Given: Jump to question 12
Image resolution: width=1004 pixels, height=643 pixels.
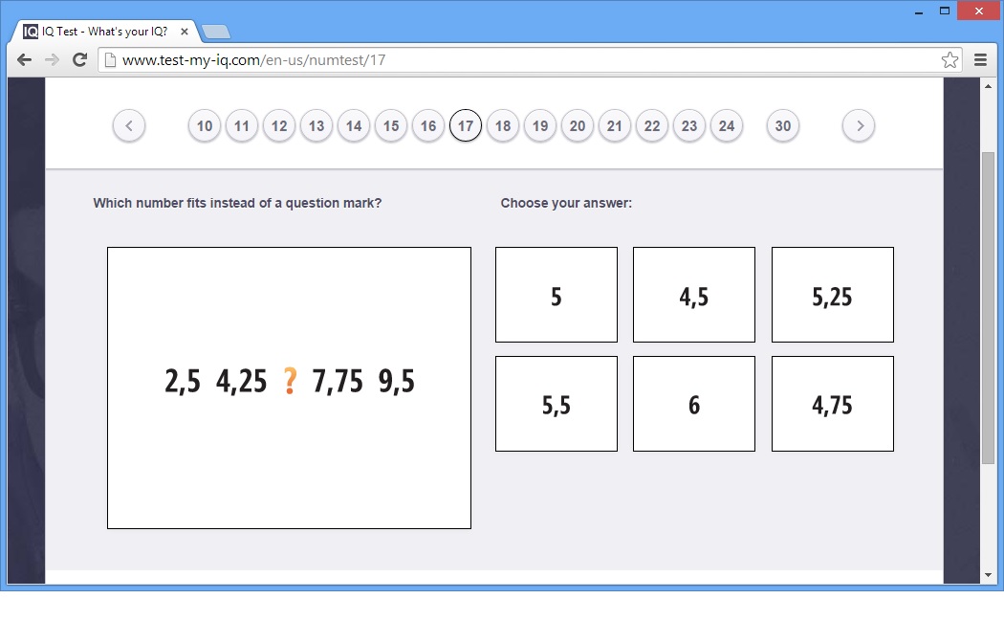Looking at the screenshot, I should pos(279,125).
